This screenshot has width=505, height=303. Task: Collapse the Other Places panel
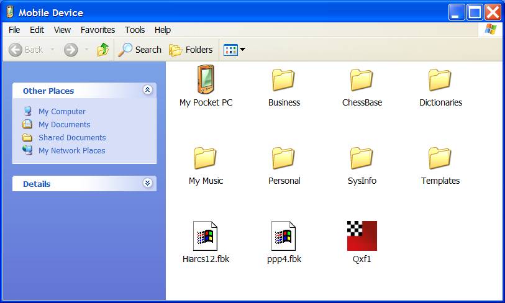pos(147,90)
